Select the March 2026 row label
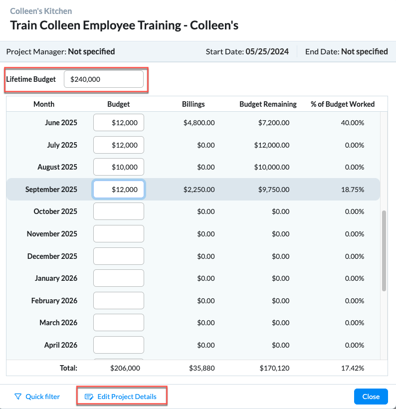 tap(58, 323)
